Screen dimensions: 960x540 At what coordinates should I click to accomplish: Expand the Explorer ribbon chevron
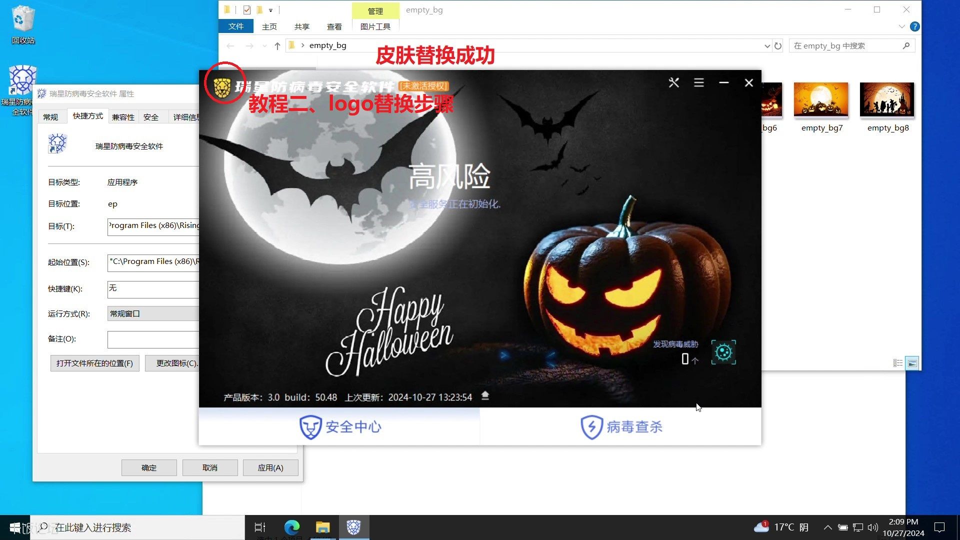pos(901,26)
